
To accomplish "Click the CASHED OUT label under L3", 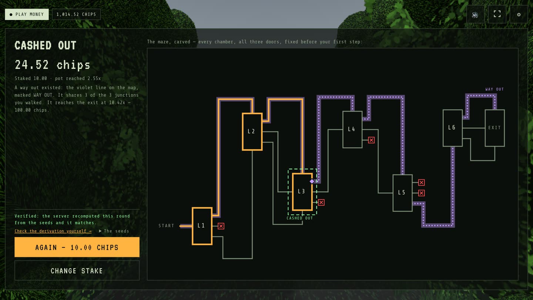I will [300, 218].
